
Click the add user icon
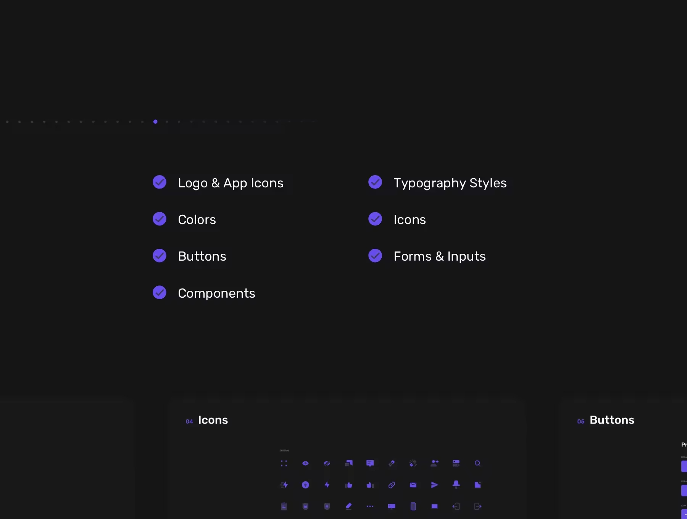click(x=434, y=463)
